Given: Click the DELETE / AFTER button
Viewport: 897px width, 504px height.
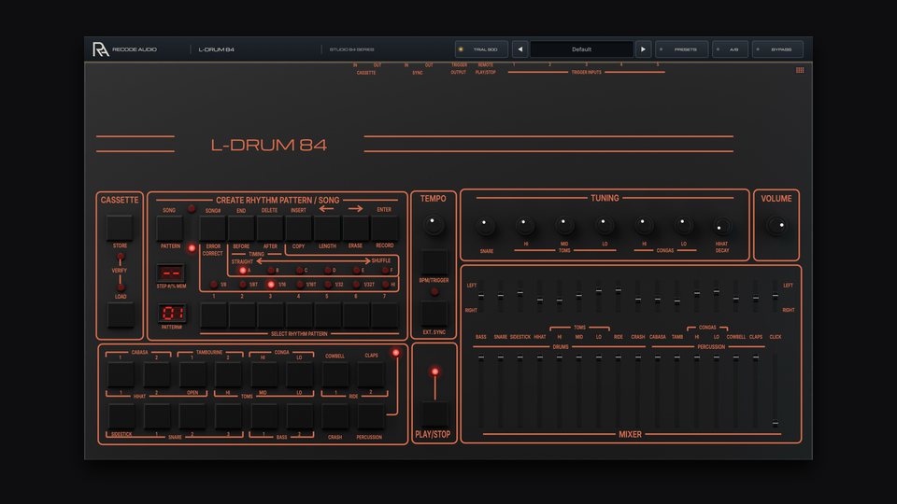Looking at the screenshot, I should [x=270, y=228].
